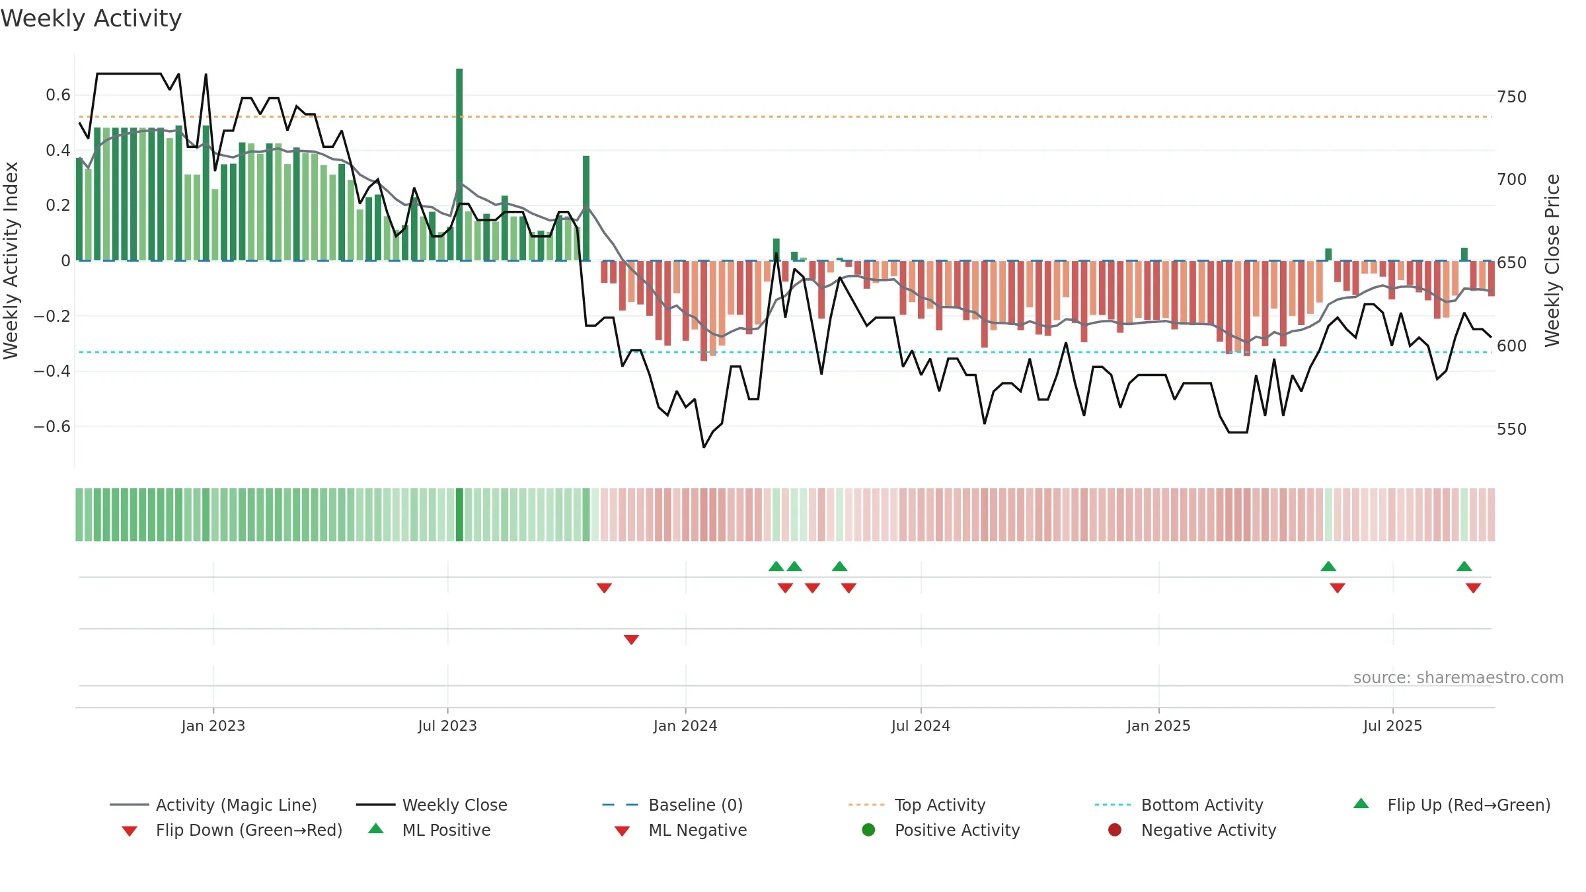Click the ML Negative legend triangle
Viewport: 1586px width, 892px height.
point(623,831)
